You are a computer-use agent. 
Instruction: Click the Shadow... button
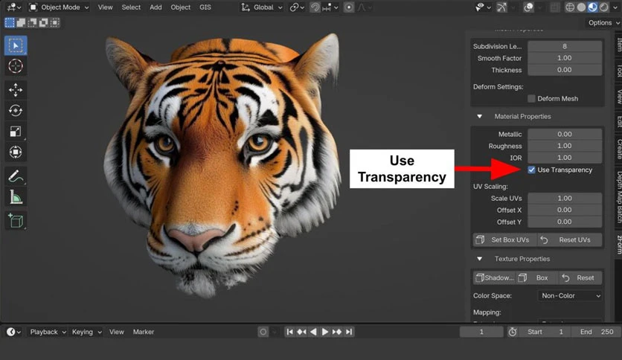(x=495, y=278)
